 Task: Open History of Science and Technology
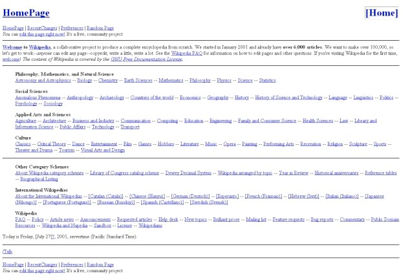(x=288, y=98)
